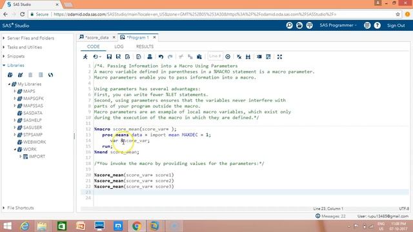Expand Server Files and Folders section

4,38
